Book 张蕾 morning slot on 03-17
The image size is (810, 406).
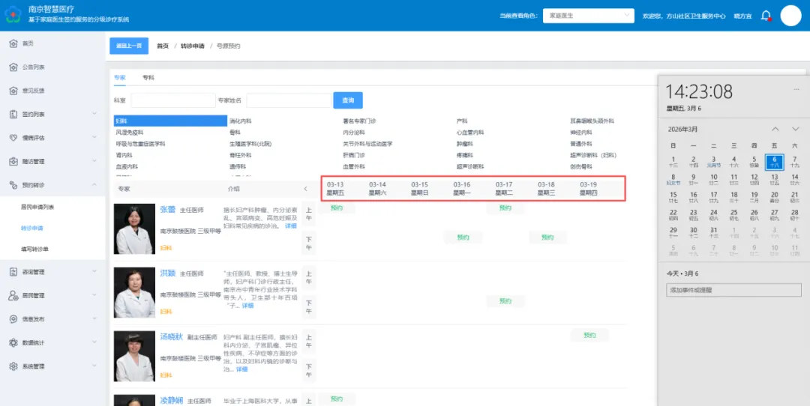tap(505, 208)
